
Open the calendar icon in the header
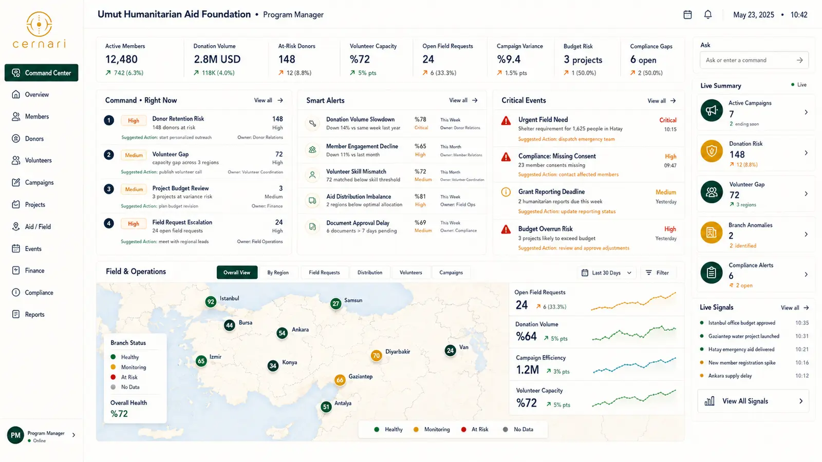coord(687,15)
